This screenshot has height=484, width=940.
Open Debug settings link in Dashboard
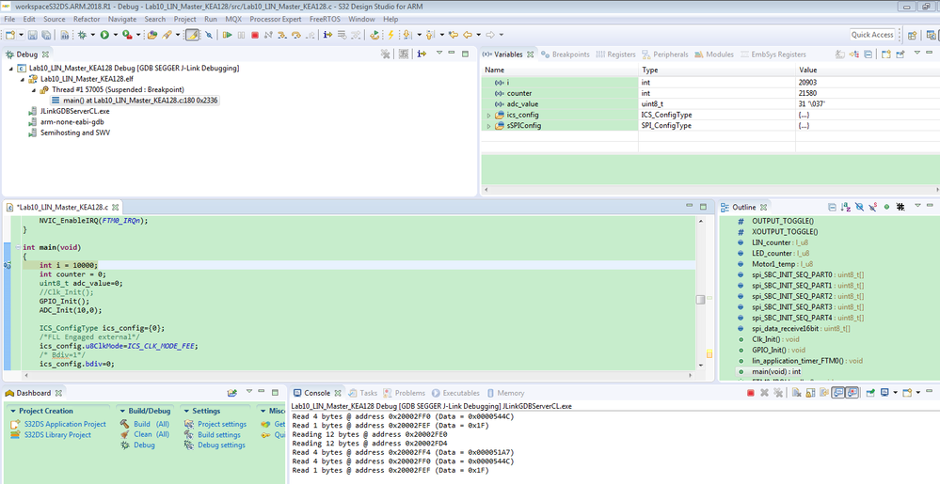tap(219, 445)
